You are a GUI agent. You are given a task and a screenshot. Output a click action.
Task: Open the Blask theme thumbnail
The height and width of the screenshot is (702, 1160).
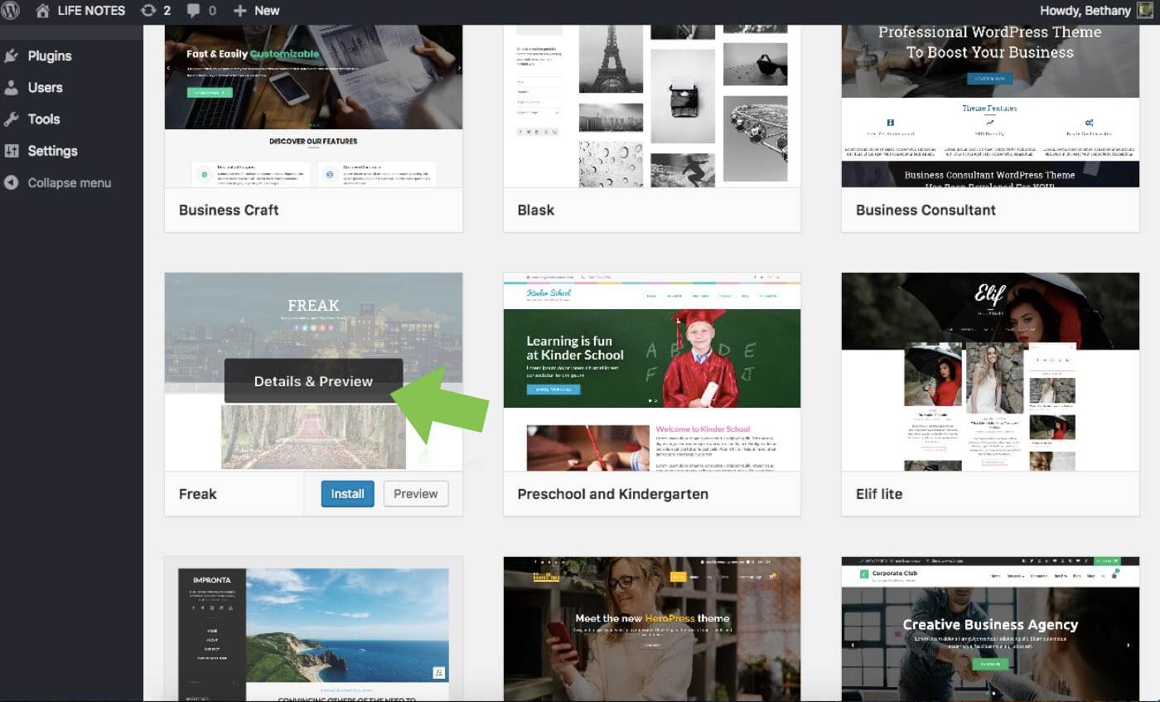point(652,106)
